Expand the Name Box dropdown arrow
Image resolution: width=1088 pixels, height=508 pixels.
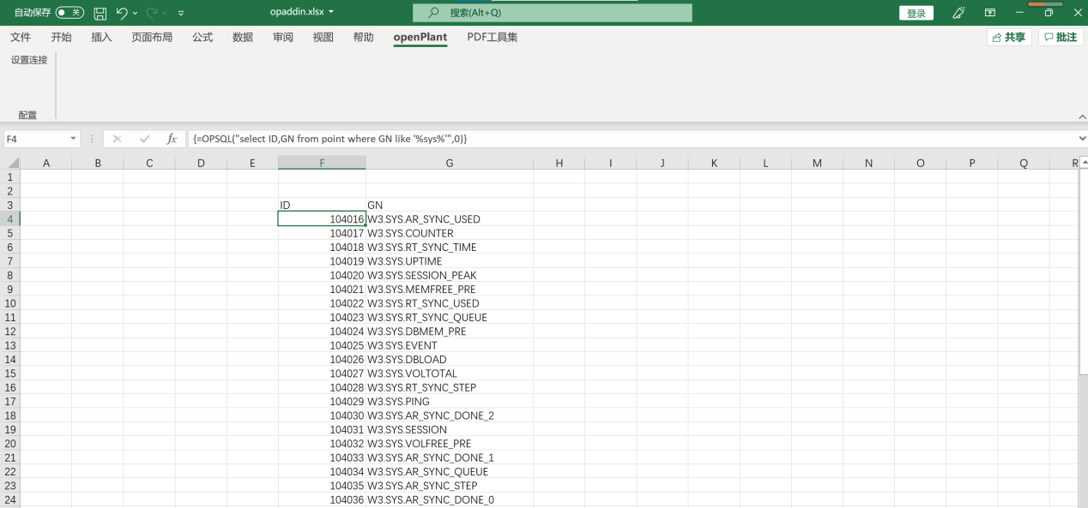pyautogui.click(x=74, y=139)
